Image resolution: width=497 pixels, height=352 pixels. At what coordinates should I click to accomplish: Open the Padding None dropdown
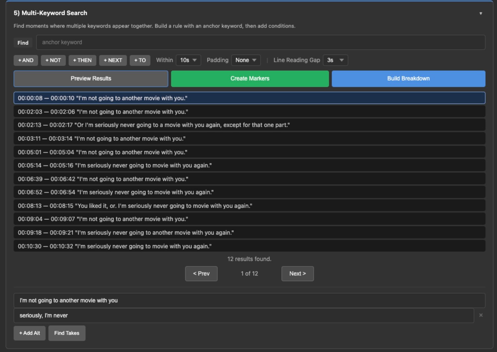(x=246, y=60)
